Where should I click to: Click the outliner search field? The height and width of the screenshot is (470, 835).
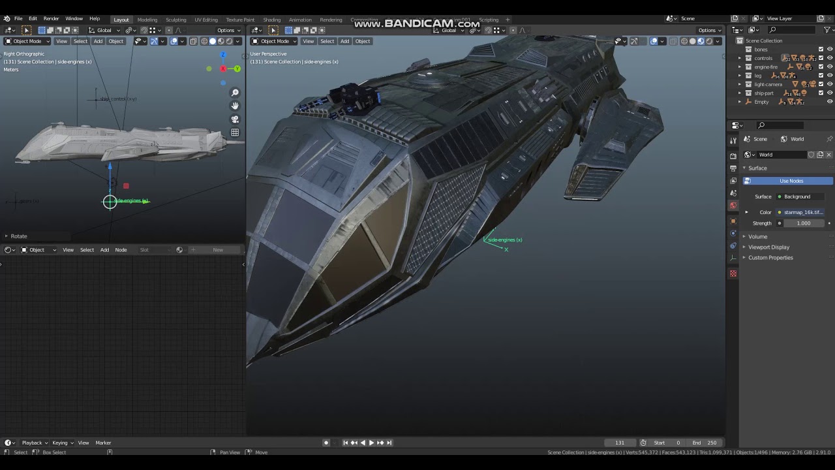click(791, 30)
